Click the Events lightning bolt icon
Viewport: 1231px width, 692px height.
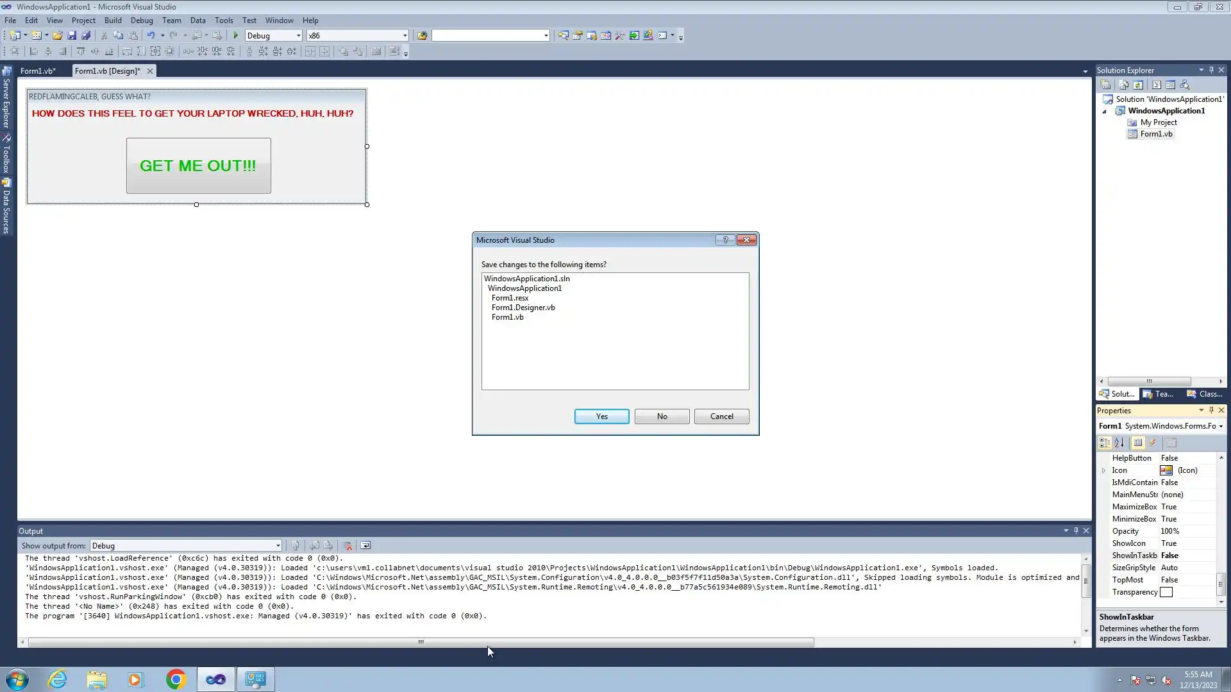[1153, 443]
